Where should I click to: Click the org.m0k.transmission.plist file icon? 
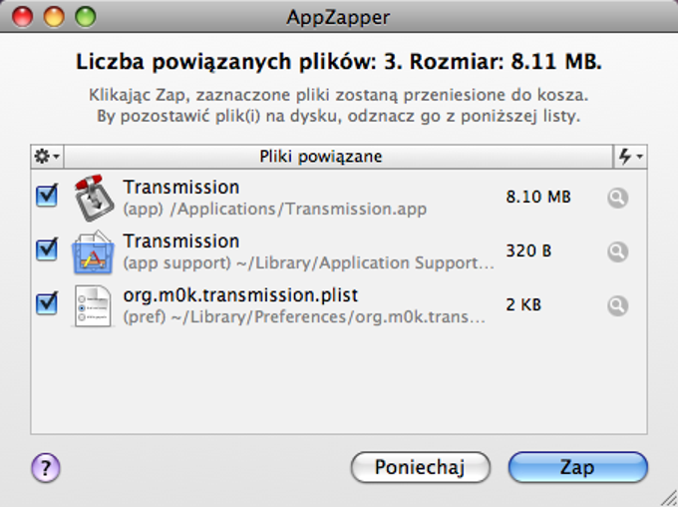(x=95, y=305)
